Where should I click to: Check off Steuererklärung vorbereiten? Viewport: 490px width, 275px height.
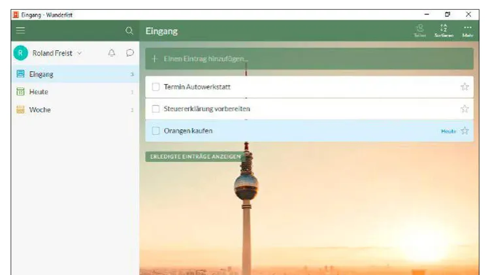(x=155, y=108)
